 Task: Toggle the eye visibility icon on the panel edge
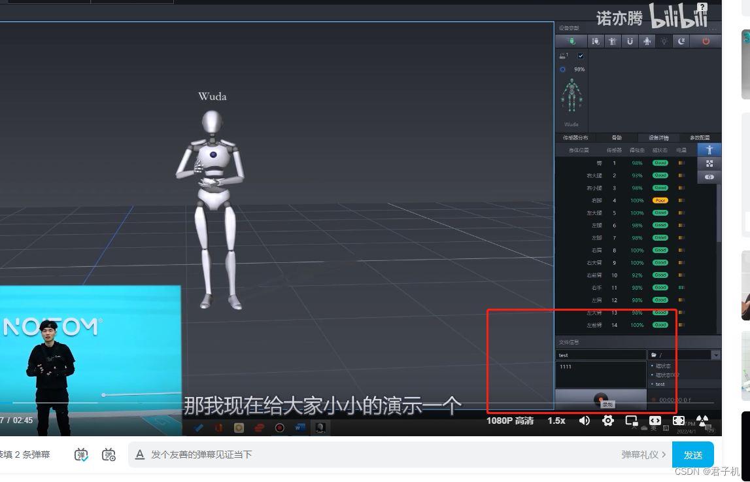pyautogui.click(x=709, y=177)
